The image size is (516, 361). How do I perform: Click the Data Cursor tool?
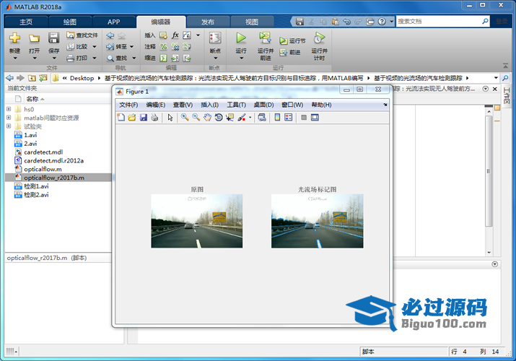click(x=229, y=118)
